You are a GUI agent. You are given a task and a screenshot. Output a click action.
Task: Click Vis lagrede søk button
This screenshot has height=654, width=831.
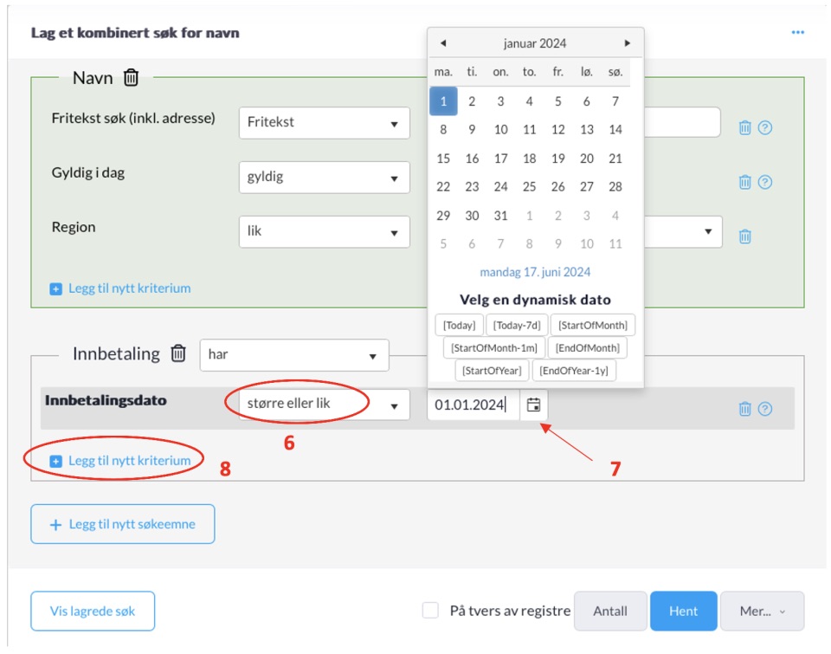click(x=93, y=611)
